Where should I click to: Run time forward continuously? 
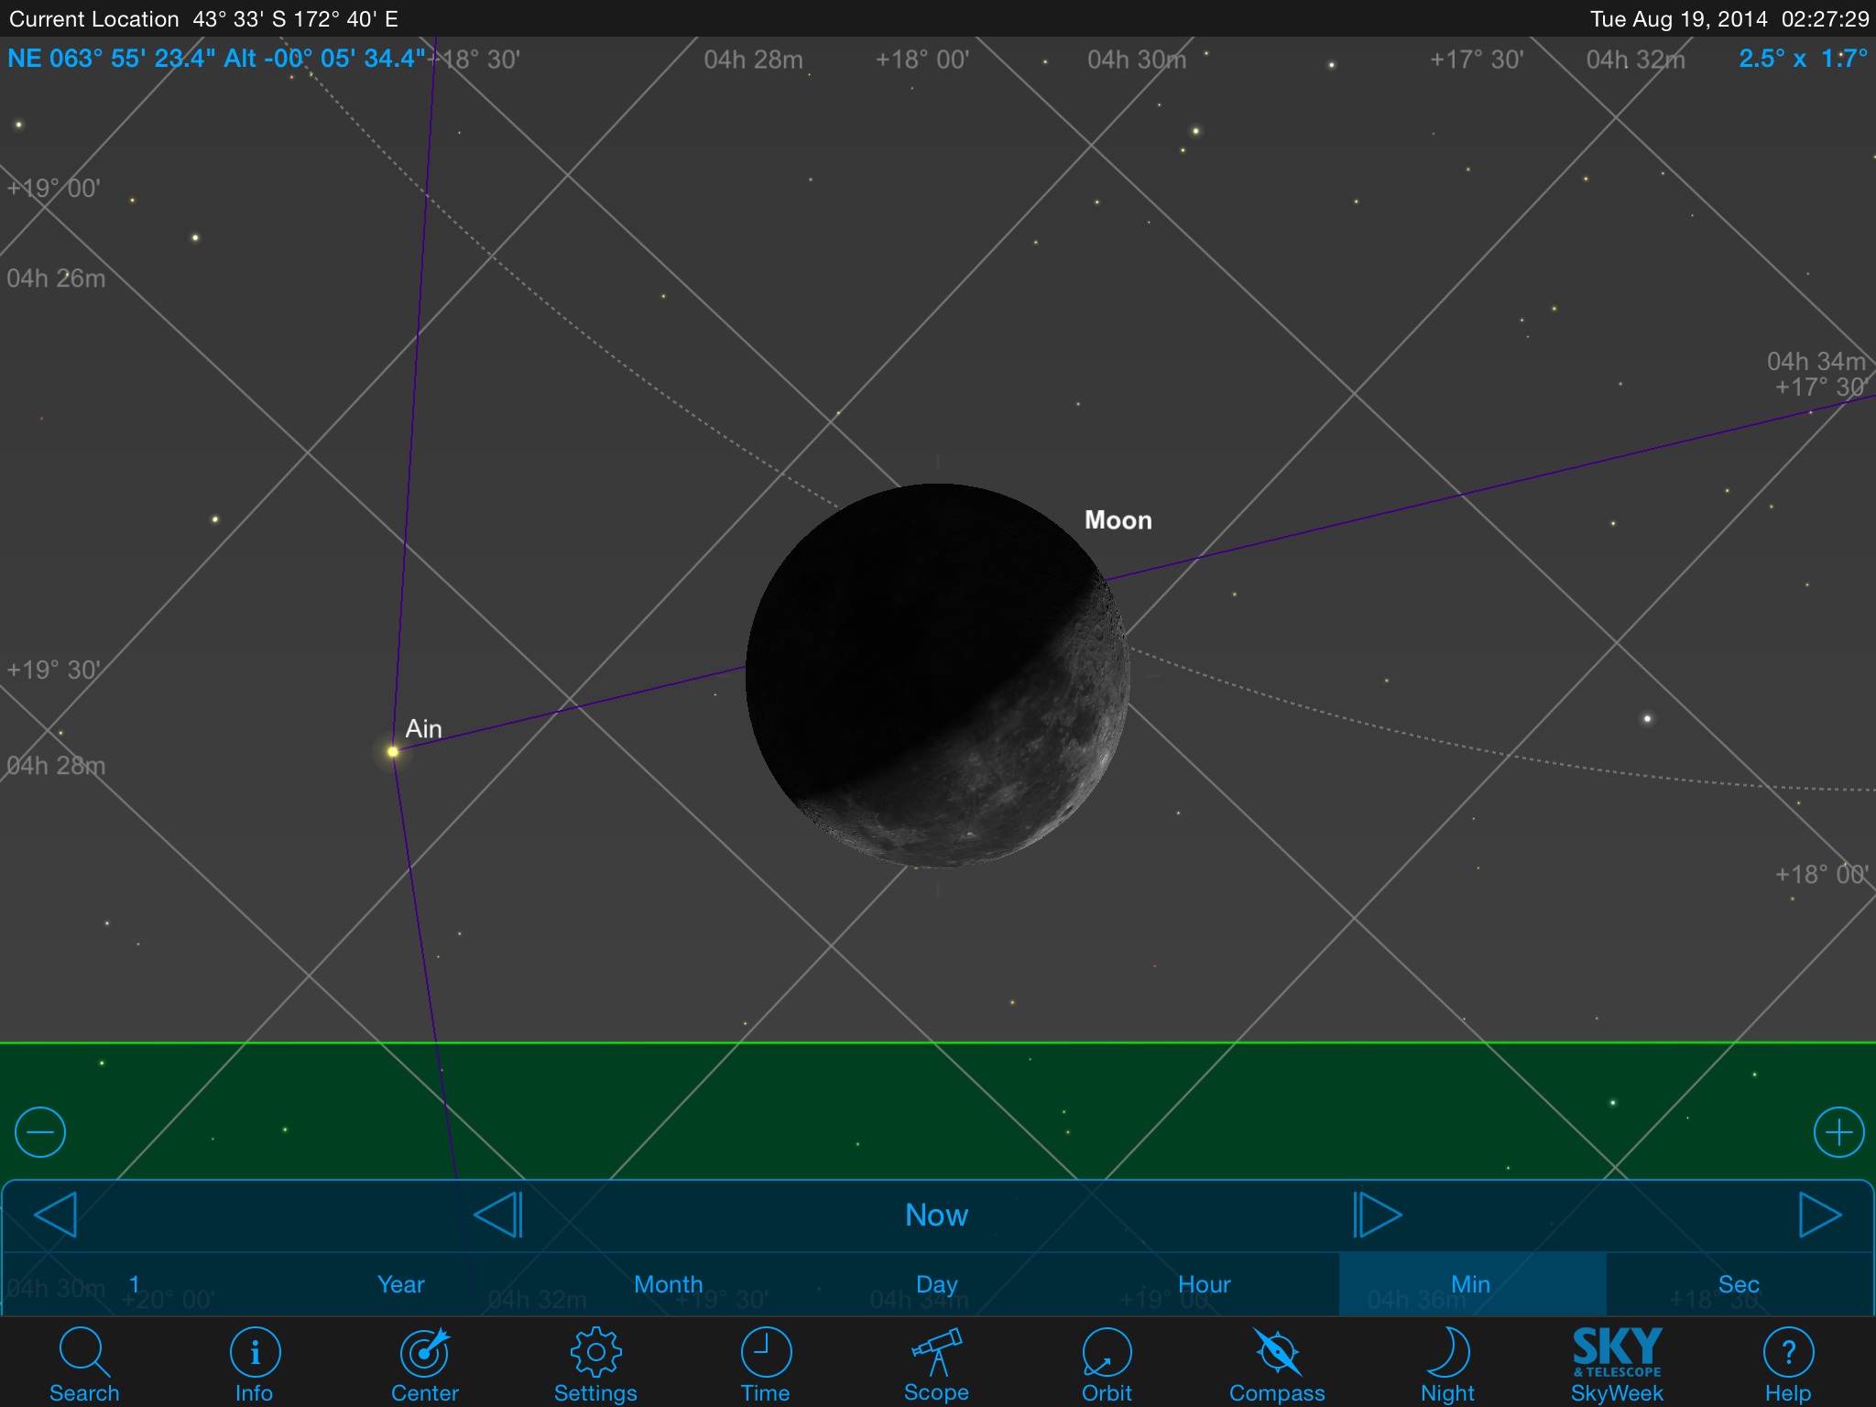[1820, 1215]
